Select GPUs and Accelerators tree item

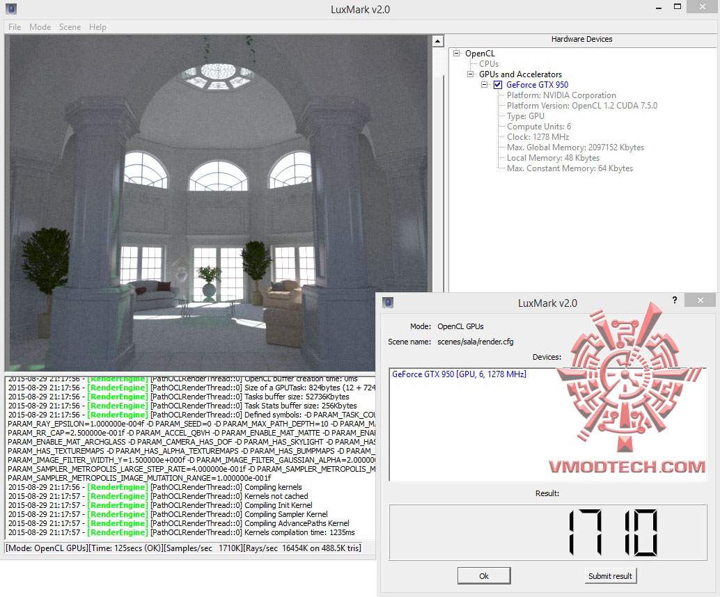(x=520, y=74)
